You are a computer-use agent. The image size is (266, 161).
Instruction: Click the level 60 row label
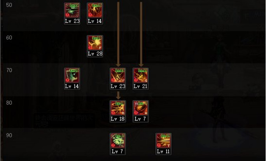(9, 38)
